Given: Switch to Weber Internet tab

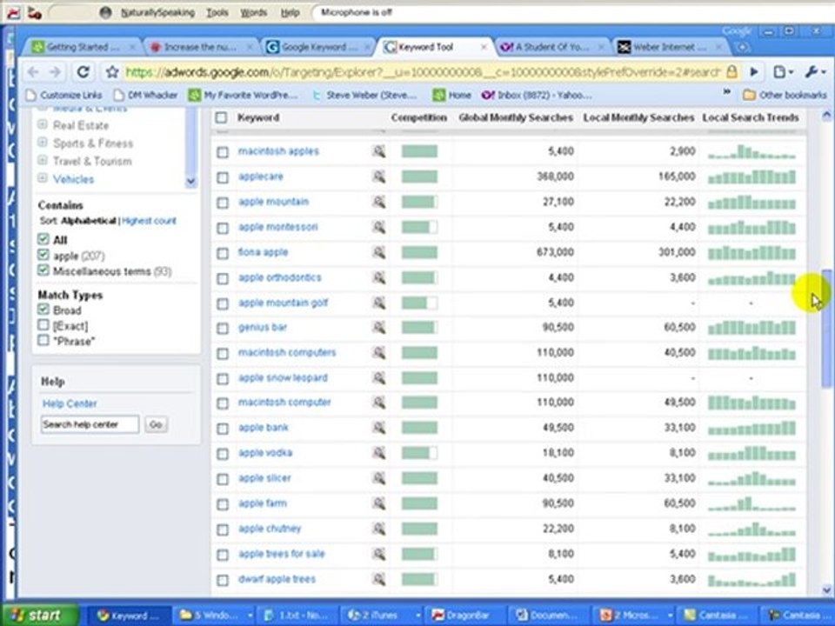Looking at the screenshot, I should pos(669,47).
